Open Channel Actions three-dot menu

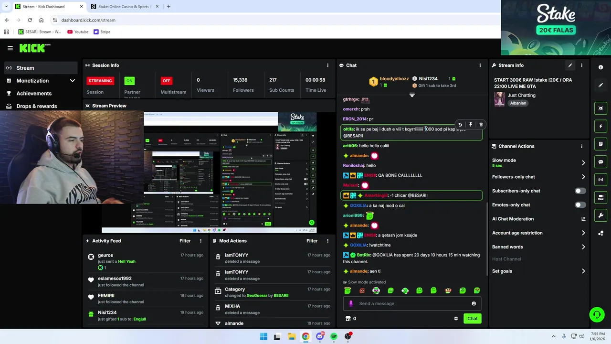581,146
